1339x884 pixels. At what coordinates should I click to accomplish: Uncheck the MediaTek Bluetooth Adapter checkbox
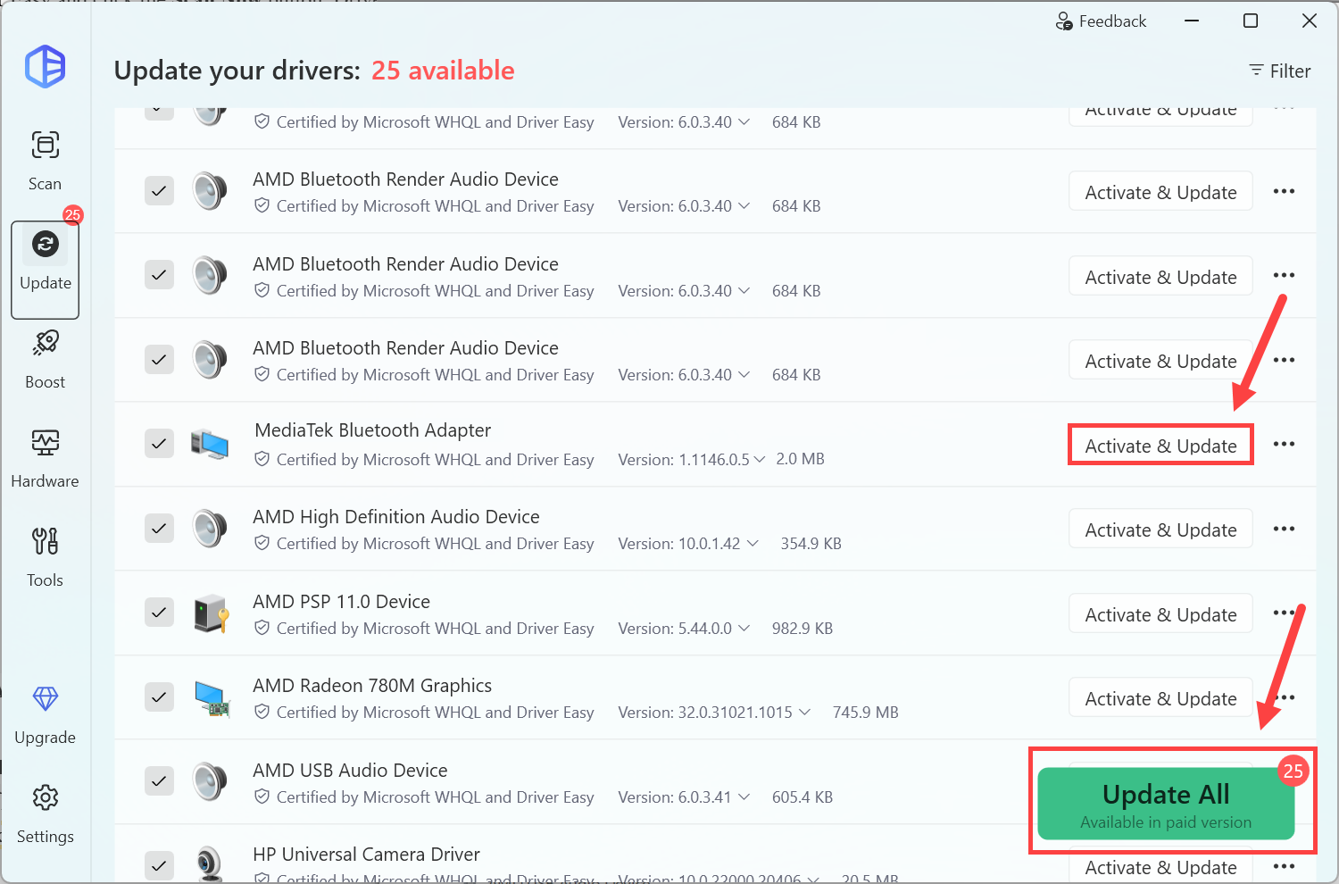pos(159,443)
